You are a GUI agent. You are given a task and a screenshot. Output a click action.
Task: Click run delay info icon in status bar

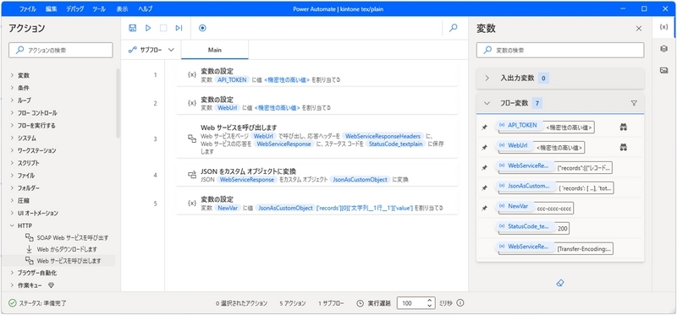tap(460, 303)
